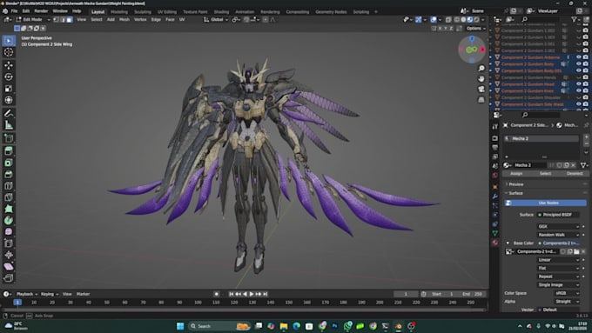Select the Shear tool
Viewport: 592px width, 333px height.
[9, 267]
